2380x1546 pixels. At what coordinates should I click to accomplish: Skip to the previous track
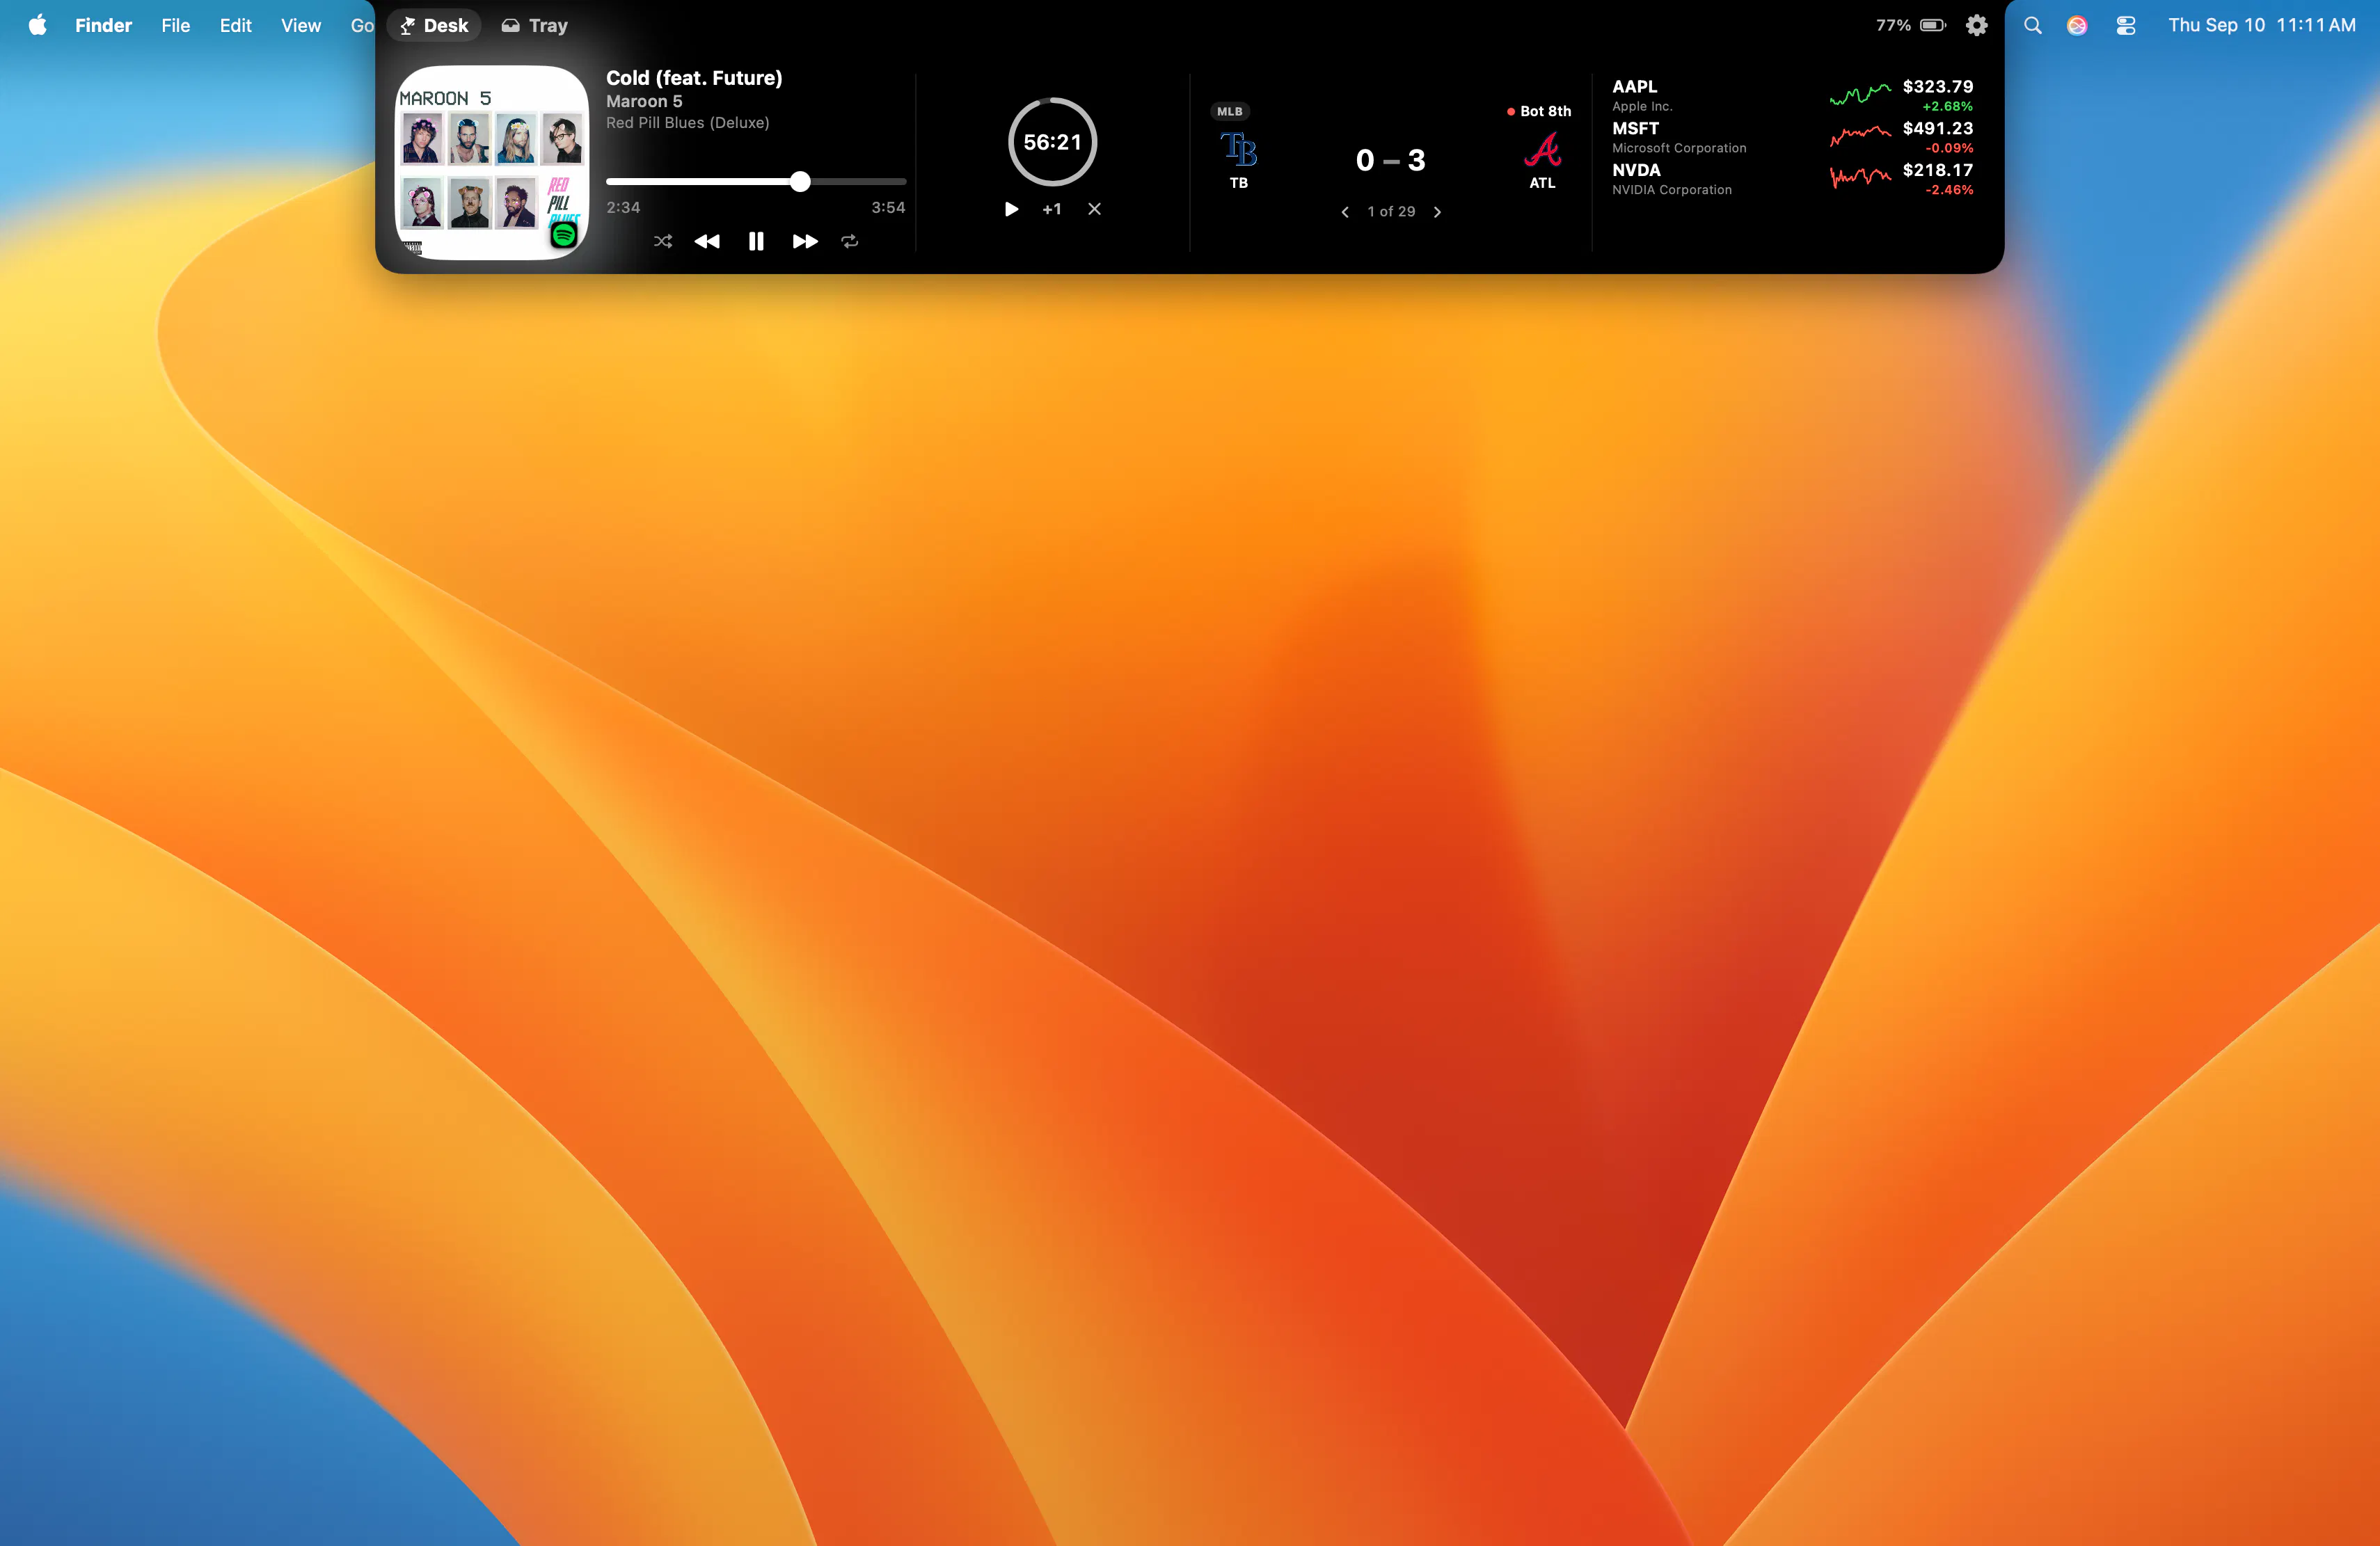(707, 241)
